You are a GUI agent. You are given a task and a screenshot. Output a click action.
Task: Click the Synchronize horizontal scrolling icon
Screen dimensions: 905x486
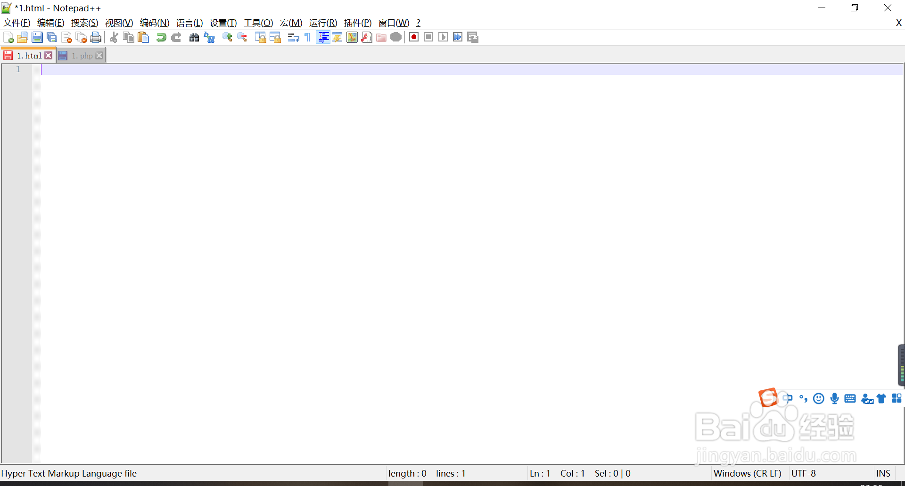tap(275, 37)
